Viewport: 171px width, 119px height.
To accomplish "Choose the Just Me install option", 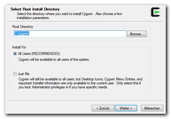I will click(15, 74).
